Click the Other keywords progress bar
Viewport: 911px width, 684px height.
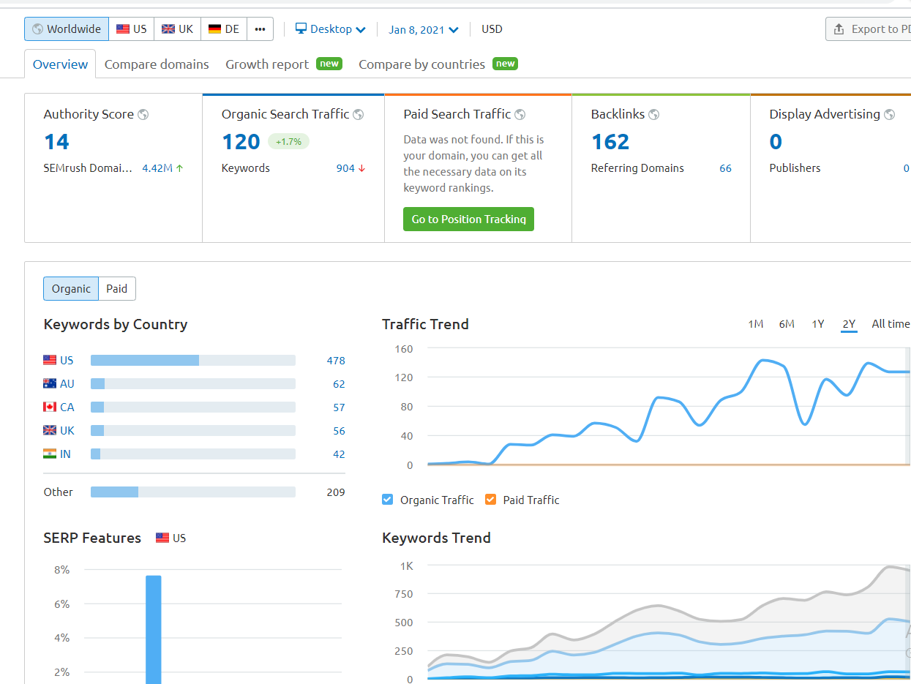pyautogui.click(x=193, y=492)
